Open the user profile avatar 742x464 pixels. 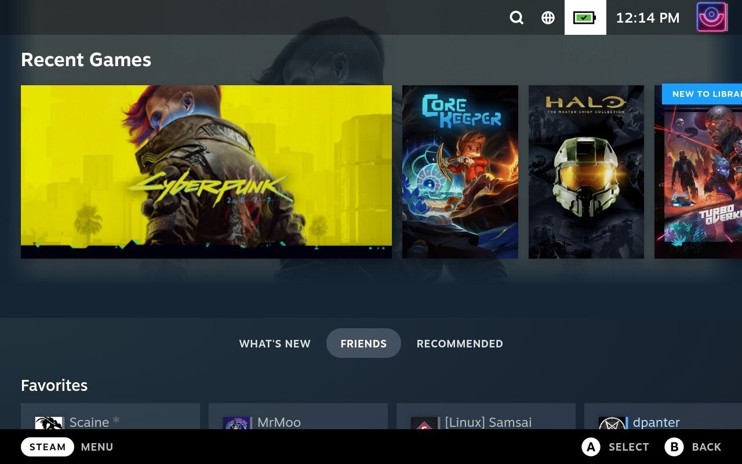point(712,17)
